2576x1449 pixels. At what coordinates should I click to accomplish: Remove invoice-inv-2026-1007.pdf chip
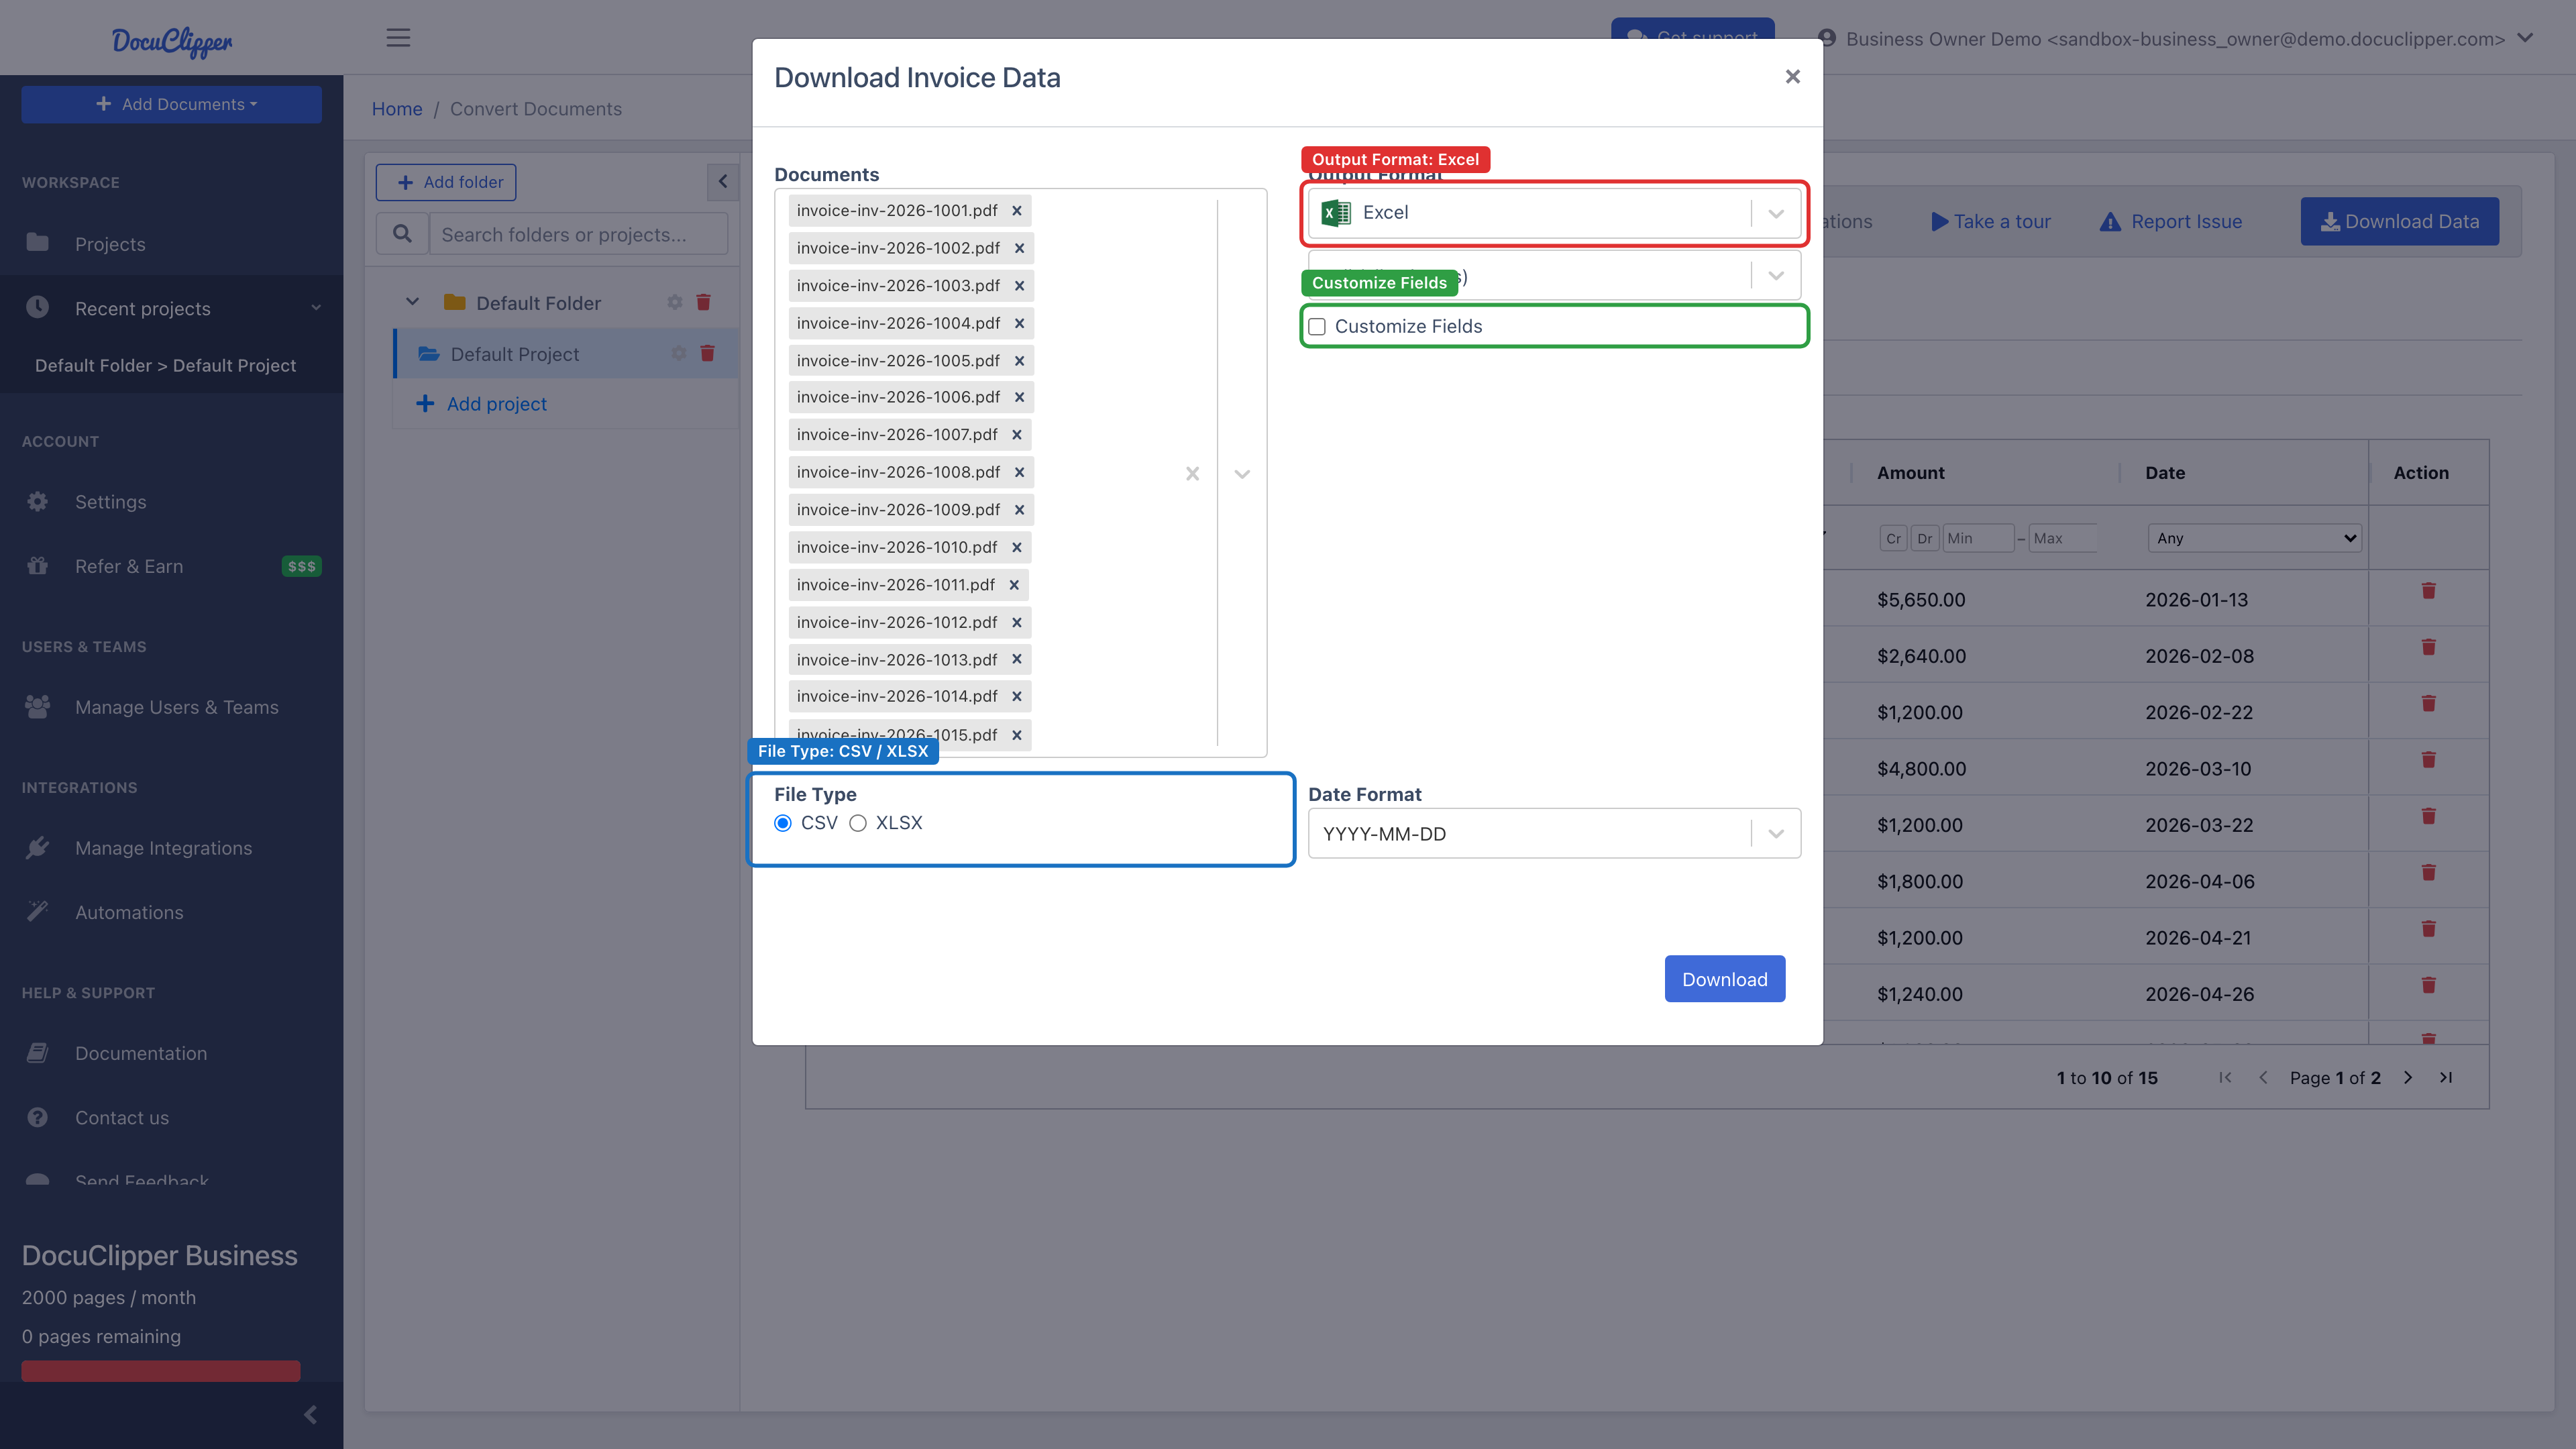pyautogui.click(x=1016, y=435)
